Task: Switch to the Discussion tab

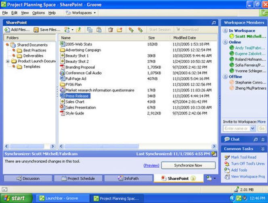Action: point(28,178)
